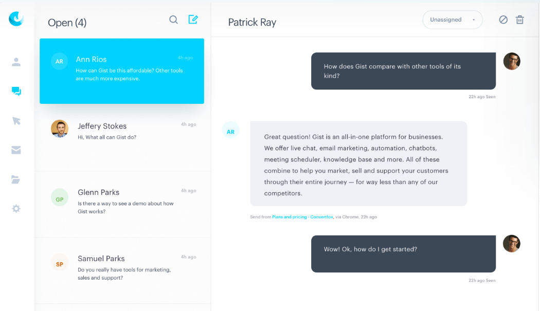Open the settings gear icon

[16, 209]
